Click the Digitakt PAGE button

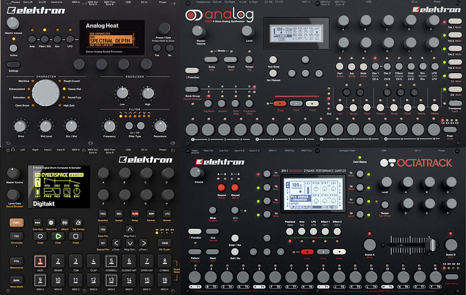(165, 243)
